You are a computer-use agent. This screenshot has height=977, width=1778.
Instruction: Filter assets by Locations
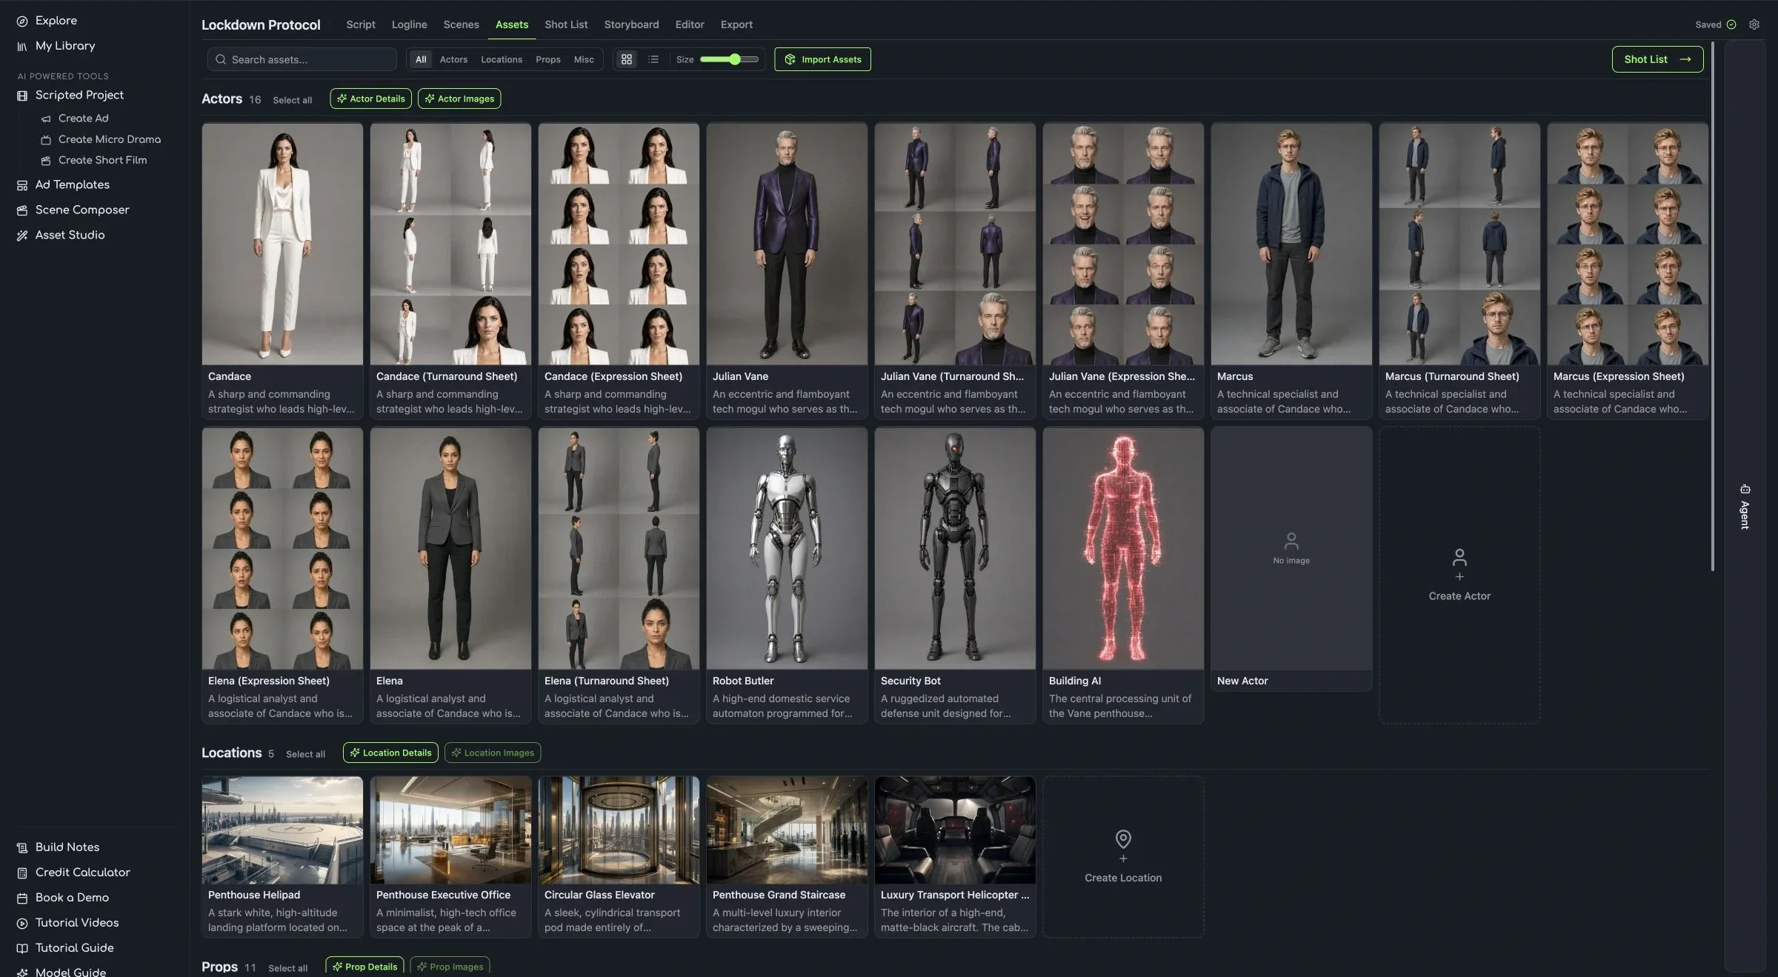point(502,59)
